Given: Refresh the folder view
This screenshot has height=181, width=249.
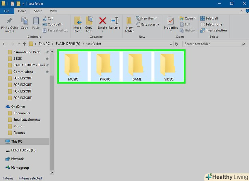Looking at the screenshot, I should [176, 44].
